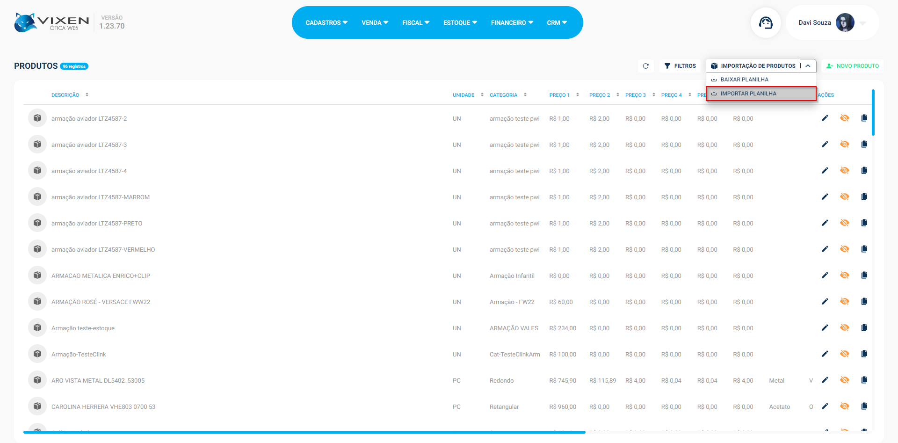Click the Novo Produto button

click(x=853, y=66)
